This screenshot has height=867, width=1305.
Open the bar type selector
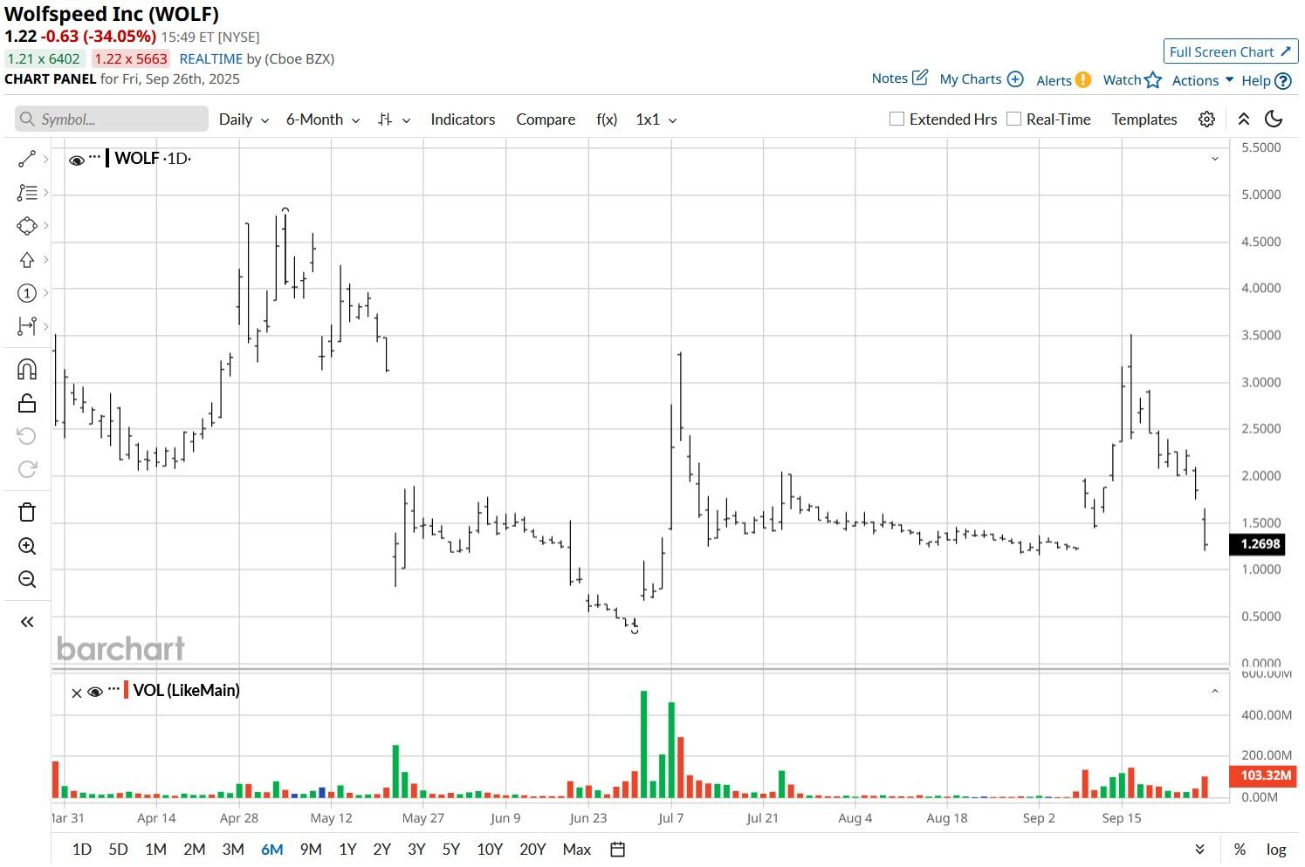pos(394,119)
